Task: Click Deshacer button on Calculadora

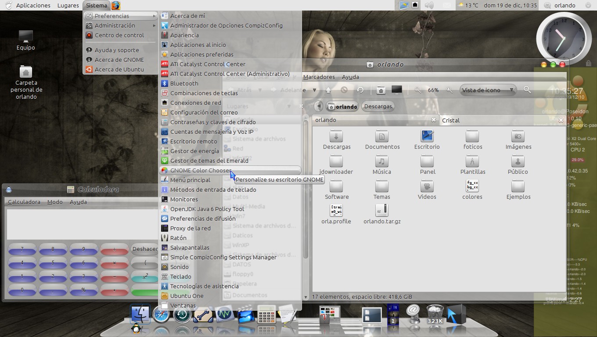Action: tap(144, 249)
